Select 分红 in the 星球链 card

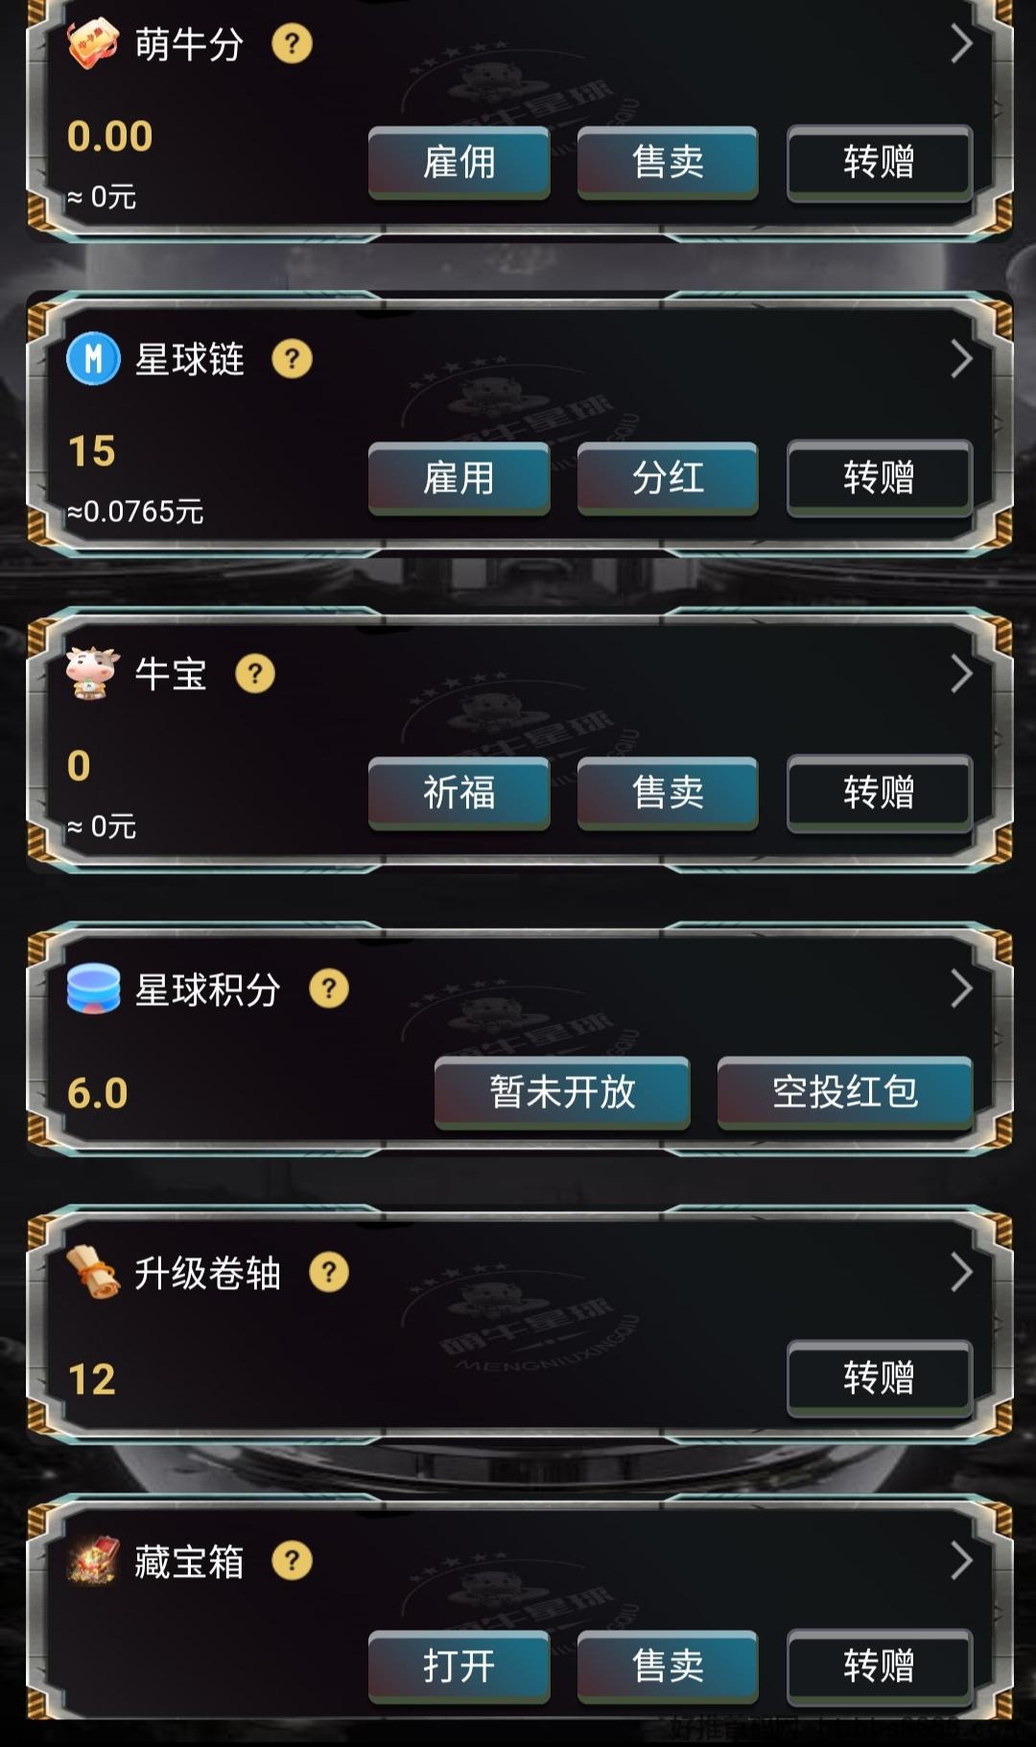[x=668, y=478]
